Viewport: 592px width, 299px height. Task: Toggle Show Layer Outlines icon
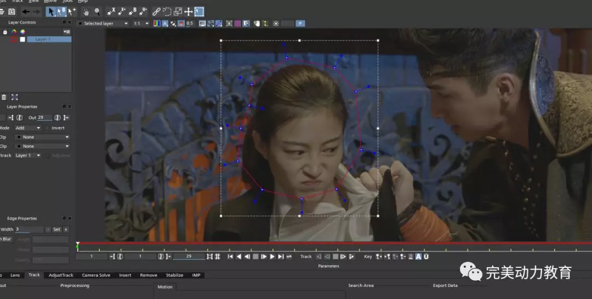coord(210,24)
